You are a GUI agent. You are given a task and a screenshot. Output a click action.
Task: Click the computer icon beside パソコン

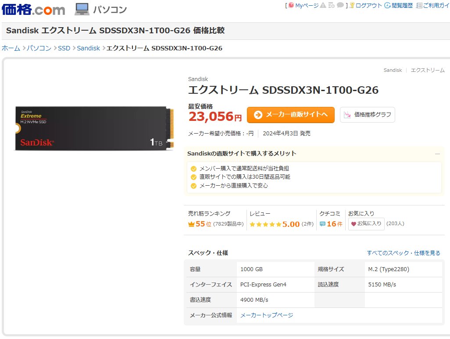click(x=82, y=9)
